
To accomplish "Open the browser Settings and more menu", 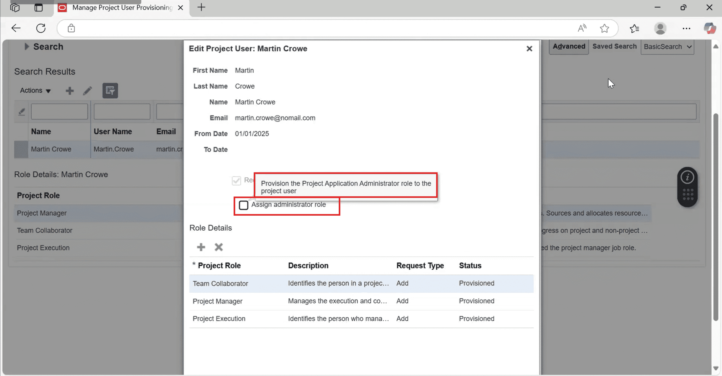I will pos(686,28).
